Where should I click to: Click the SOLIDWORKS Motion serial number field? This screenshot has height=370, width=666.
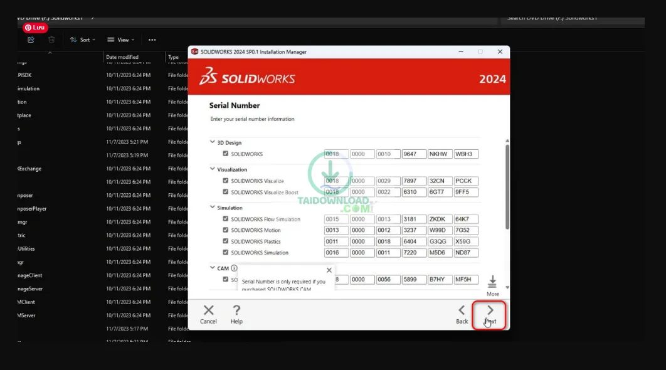(336, 230)
